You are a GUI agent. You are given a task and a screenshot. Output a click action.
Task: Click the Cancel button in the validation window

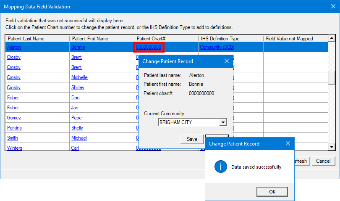click(x=323, y=161)
